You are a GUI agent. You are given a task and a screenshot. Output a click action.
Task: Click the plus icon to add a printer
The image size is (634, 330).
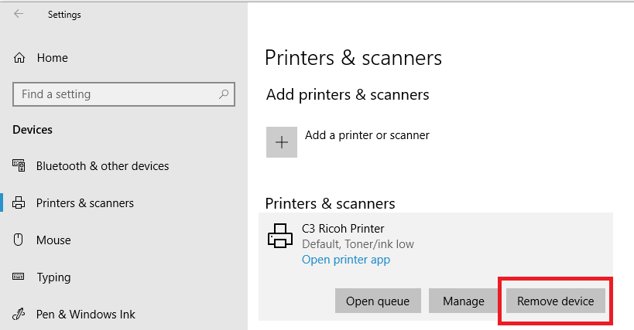click(x=282, y=142)
